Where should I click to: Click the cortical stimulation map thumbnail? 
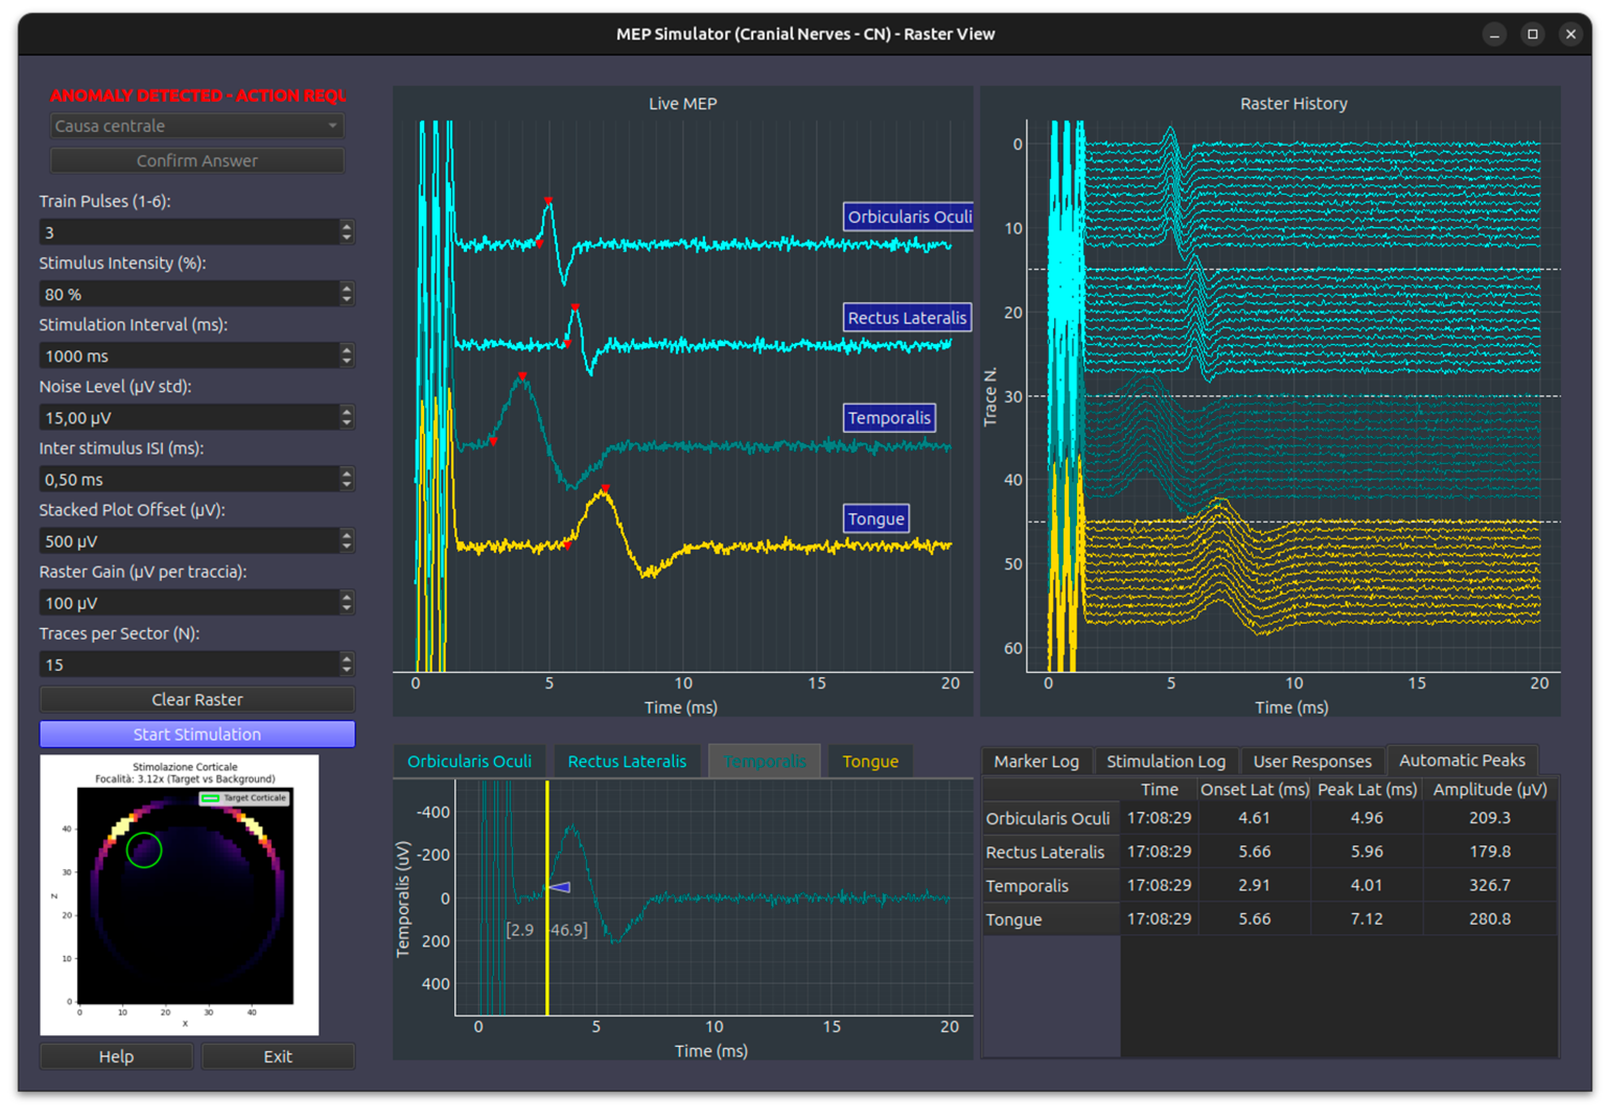[x=180, y=894]
